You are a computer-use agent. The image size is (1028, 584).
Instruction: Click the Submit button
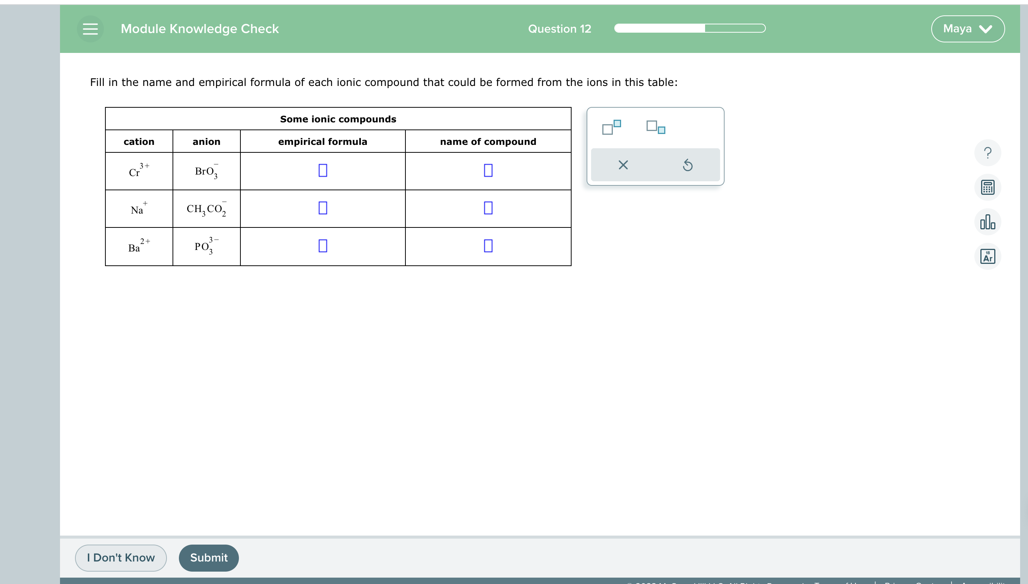click(209, 557)
